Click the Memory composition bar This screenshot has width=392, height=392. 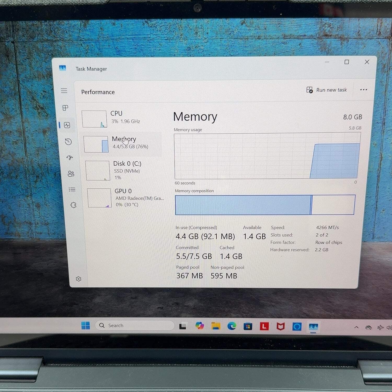(x=265, y=205)
